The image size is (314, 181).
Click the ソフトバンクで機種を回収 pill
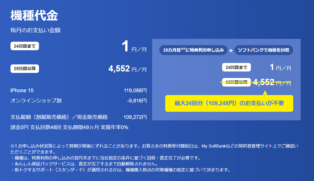coord(264,50)
